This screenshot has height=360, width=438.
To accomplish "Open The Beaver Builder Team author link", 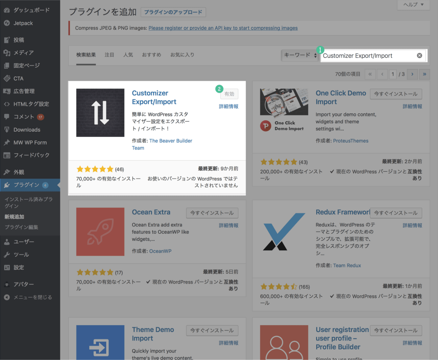I will pyautogui.click(x=162, y=144).
